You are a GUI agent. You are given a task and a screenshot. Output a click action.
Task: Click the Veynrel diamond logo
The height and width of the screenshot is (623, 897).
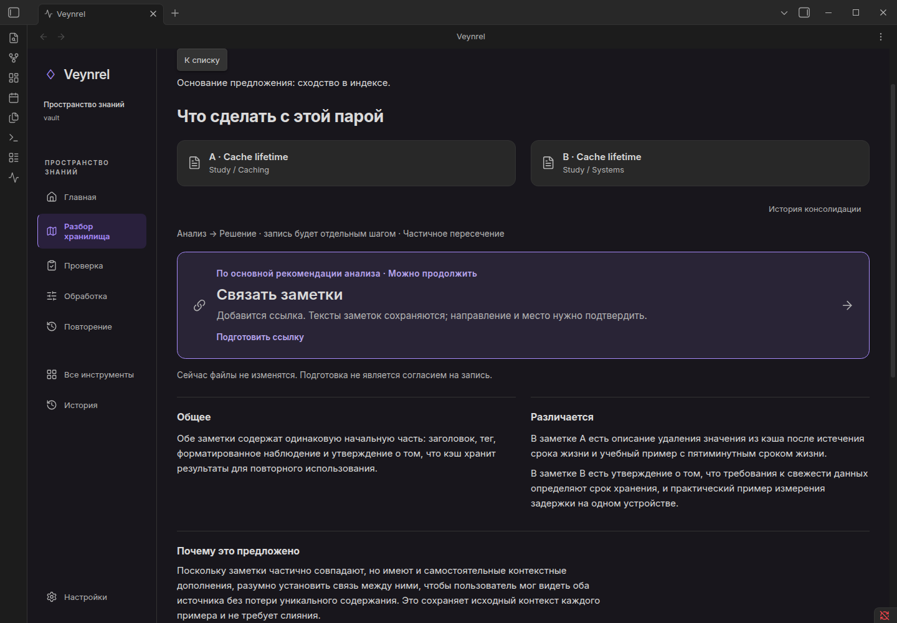[x=51, y=75]
